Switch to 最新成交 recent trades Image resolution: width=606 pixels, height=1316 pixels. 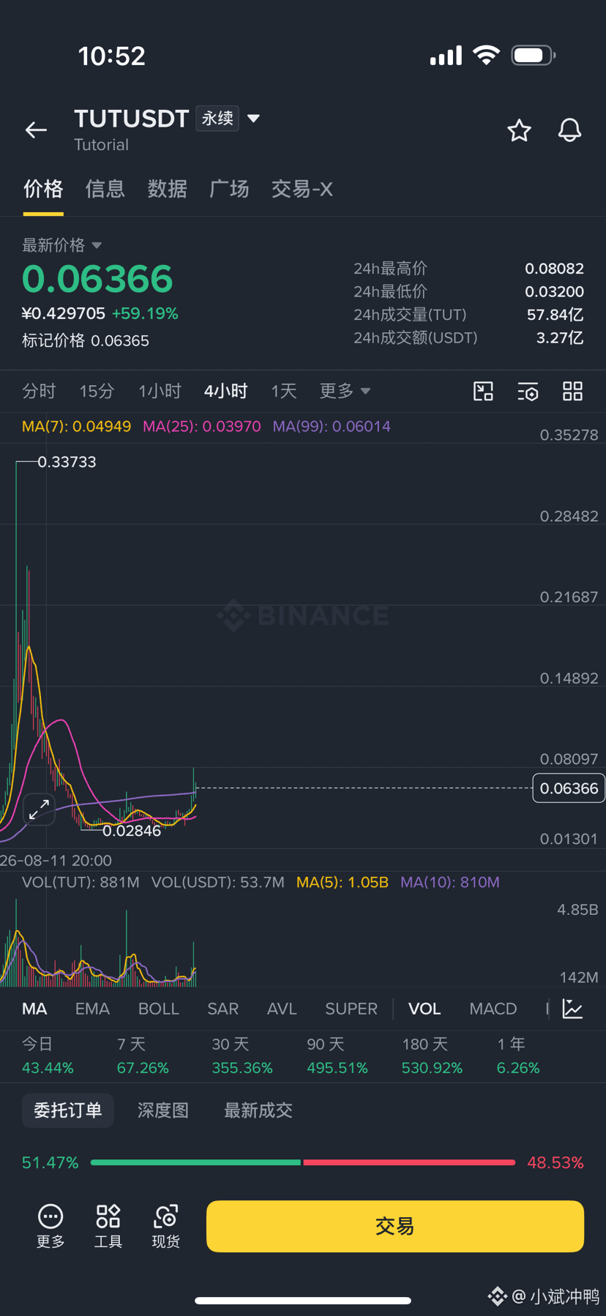pyautogui.click(x=258, y=1110)
